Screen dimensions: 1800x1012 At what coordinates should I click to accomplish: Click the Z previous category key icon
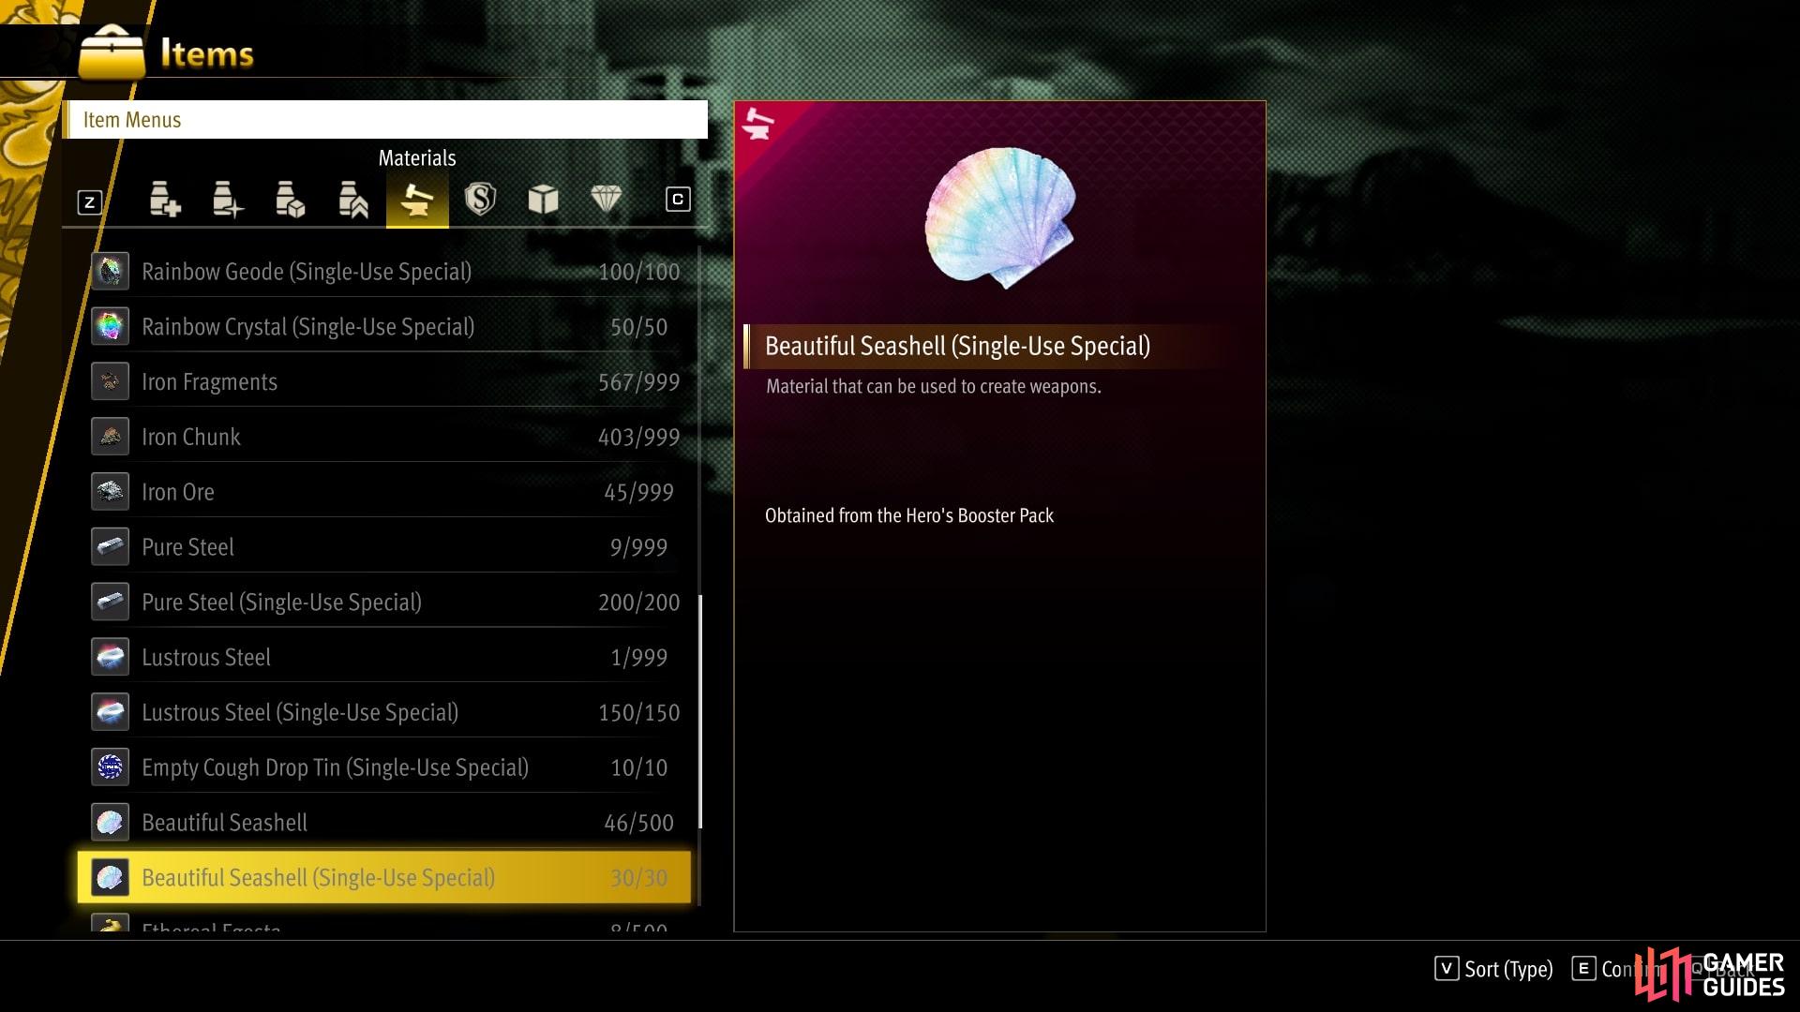tap(90, 202)
